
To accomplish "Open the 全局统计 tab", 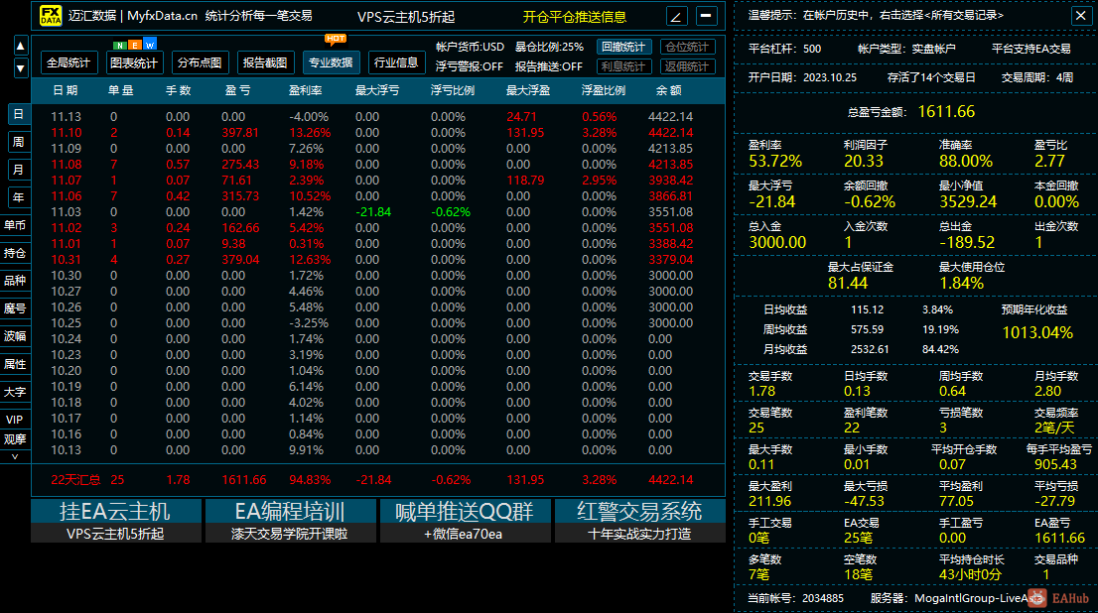I will point(68,62).
